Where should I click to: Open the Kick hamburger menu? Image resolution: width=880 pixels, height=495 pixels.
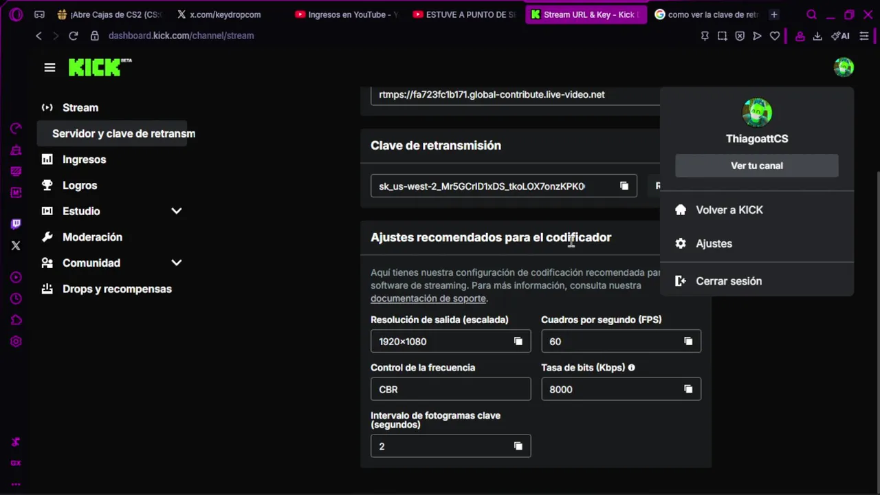[49, 67]
